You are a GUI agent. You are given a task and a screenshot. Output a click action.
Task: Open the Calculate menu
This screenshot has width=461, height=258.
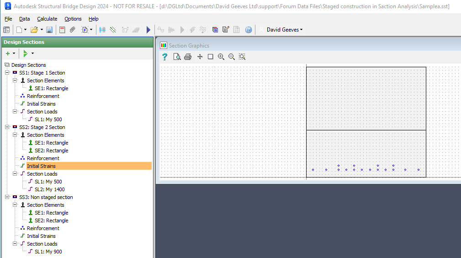point(47,19)
